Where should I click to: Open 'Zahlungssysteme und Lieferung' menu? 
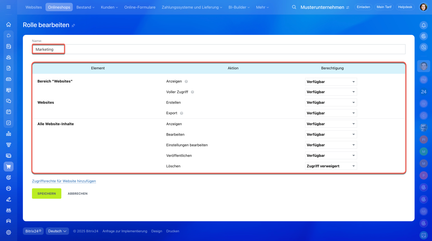(x=192, y=7)
